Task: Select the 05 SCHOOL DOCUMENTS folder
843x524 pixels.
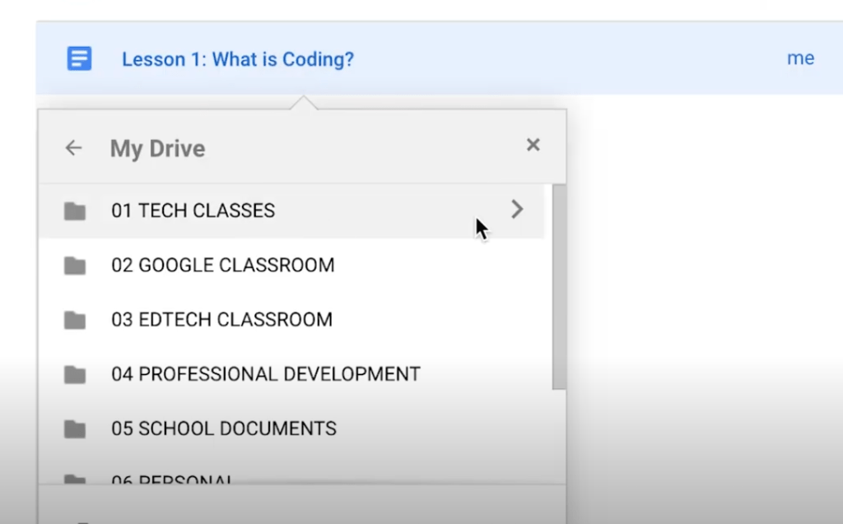Action: tap(223, 429)
